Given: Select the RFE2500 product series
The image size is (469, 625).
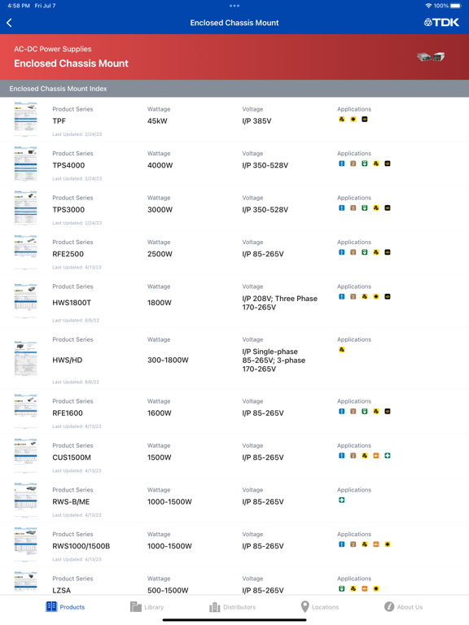Looking at the screenshot, I should click(68, 254).
